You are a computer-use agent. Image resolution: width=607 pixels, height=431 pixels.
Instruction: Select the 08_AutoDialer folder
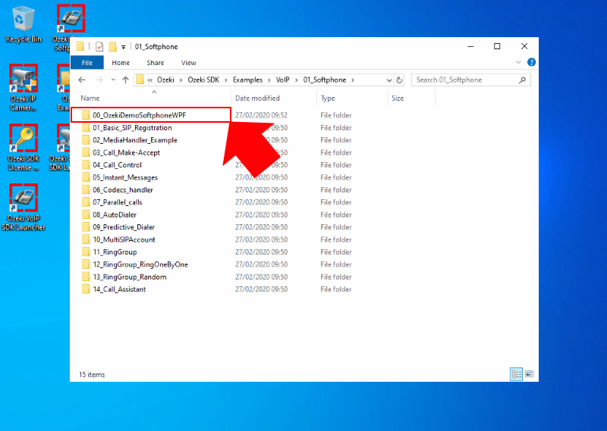click(115, 214)
